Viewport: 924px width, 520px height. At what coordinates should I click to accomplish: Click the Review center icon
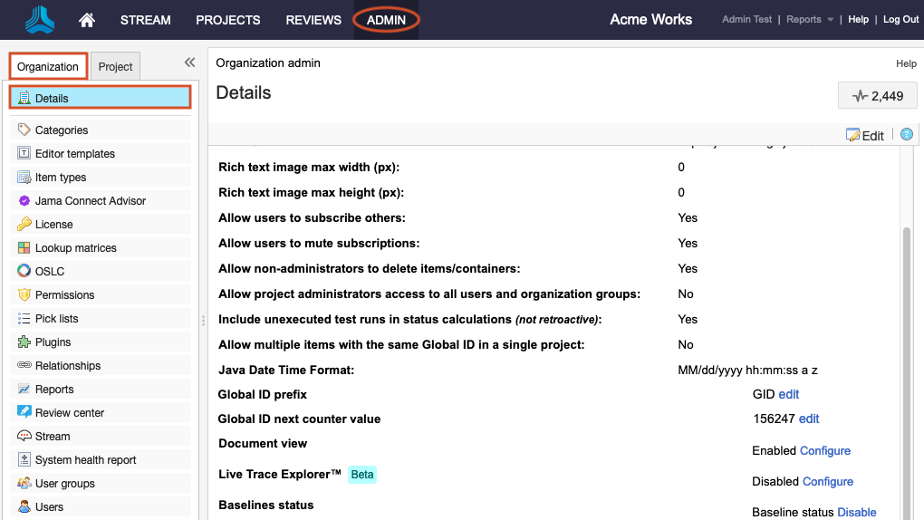pyautogui.click(x=24, y=412)
